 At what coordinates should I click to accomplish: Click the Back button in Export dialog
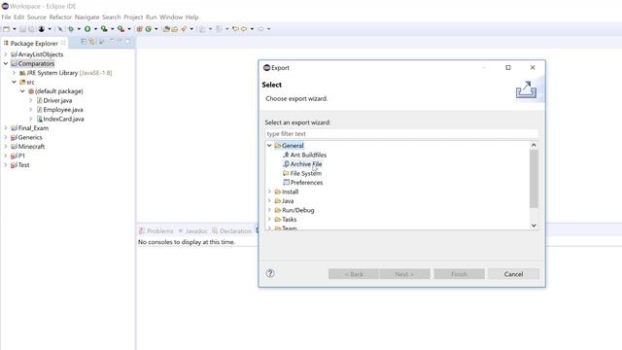pyautogui.click(x=354, y=274)
